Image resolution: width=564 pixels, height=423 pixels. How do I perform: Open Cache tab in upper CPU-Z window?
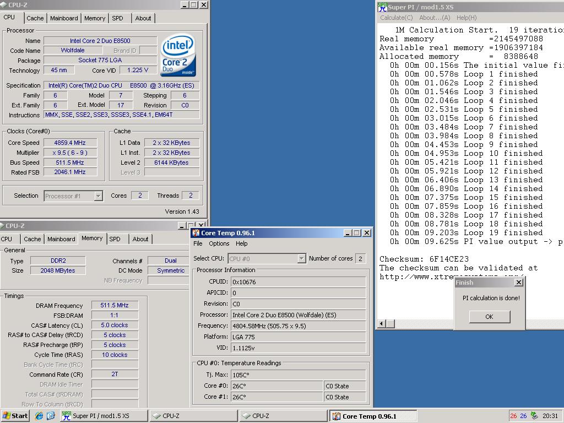(35, 18)
